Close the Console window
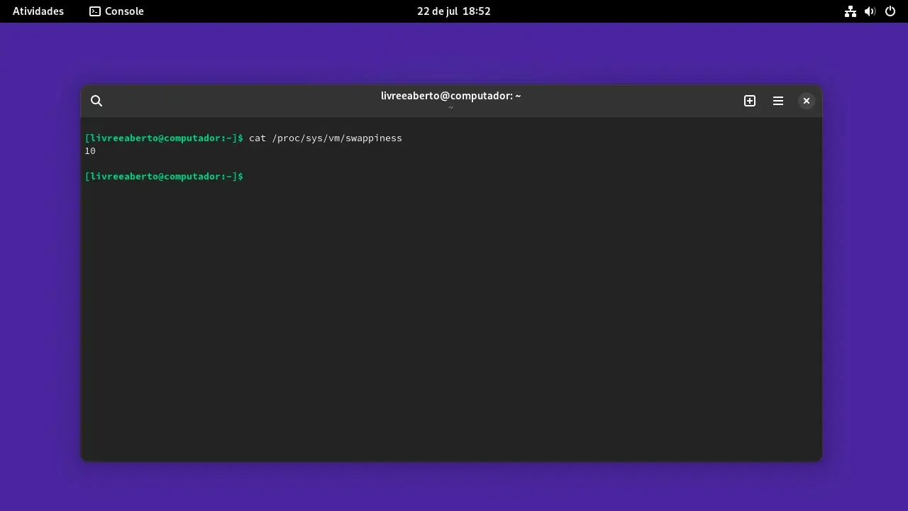 (x=807, y=101)
